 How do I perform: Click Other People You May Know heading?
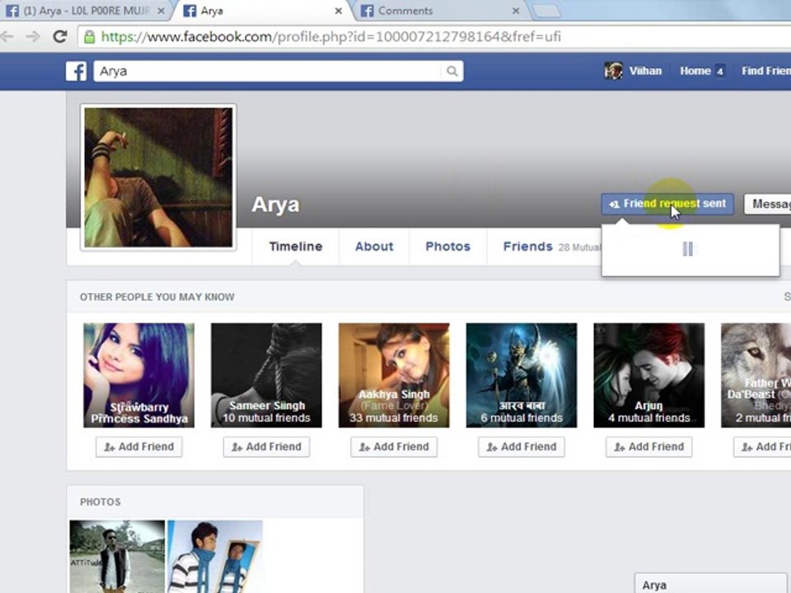(x=157, y=297)
